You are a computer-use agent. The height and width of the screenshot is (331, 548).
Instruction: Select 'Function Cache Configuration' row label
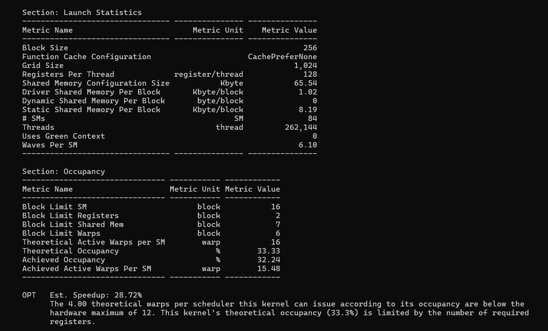pos(86,57)
